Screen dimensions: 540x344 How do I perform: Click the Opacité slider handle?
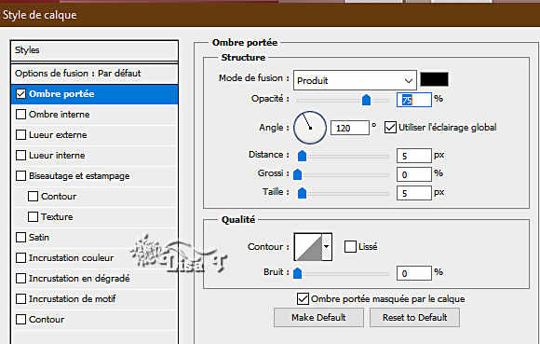click(x=367, y=100)
